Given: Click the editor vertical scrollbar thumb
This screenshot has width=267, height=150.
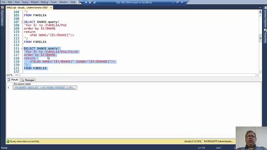Looking at the screenshot, I should [260, 38].
